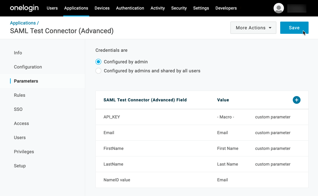Click the plus icon to add parameter
The width and height of the screenshot is (318, 196).
(x=296, y=100)
